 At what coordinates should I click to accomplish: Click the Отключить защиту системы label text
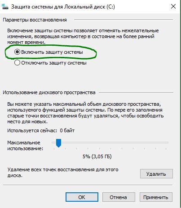click(x=54, y=63)
